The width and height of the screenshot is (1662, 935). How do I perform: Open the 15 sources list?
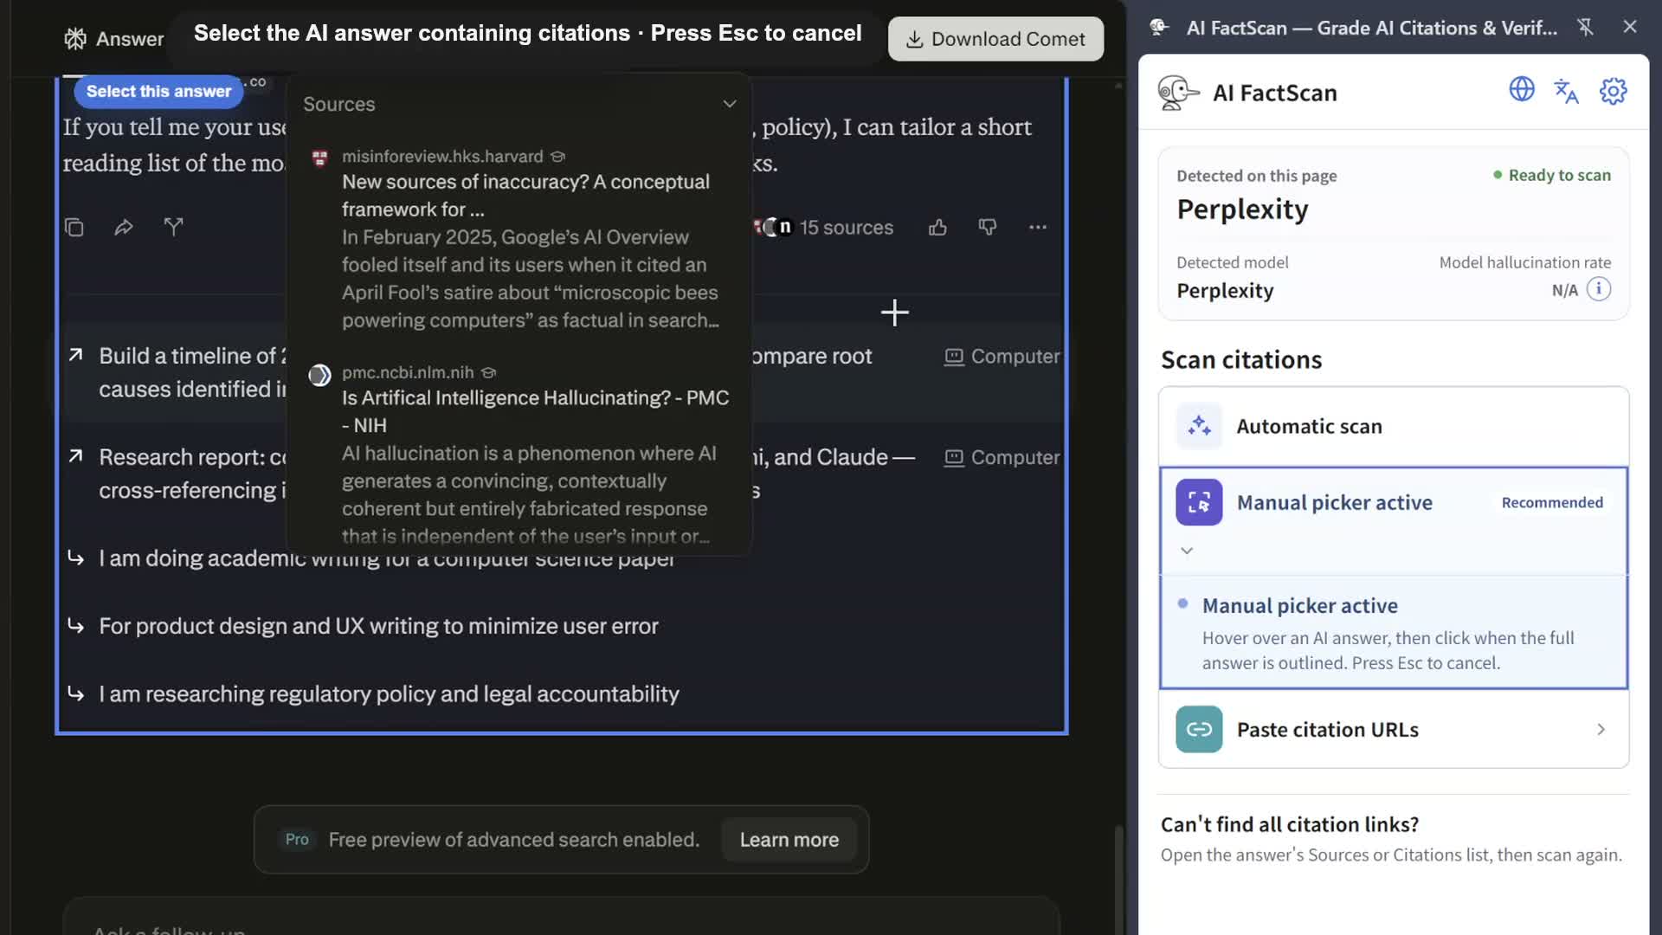825,228
